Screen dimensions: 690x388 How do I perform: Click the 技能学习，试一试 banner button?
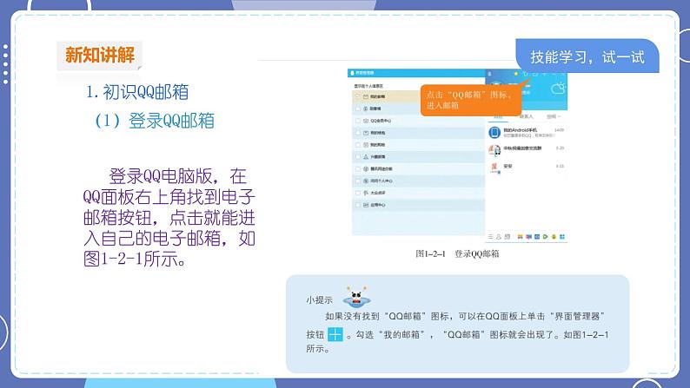coord(587,57)
